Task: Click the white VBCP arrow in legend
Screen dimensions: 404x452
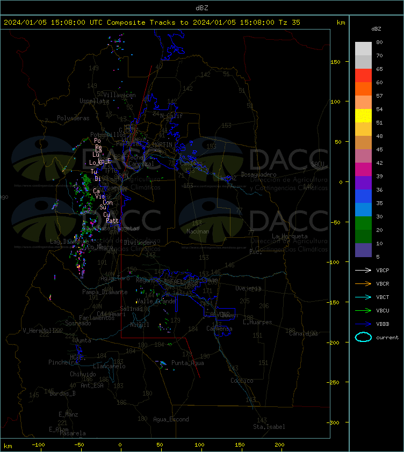Action: point(363,270)
